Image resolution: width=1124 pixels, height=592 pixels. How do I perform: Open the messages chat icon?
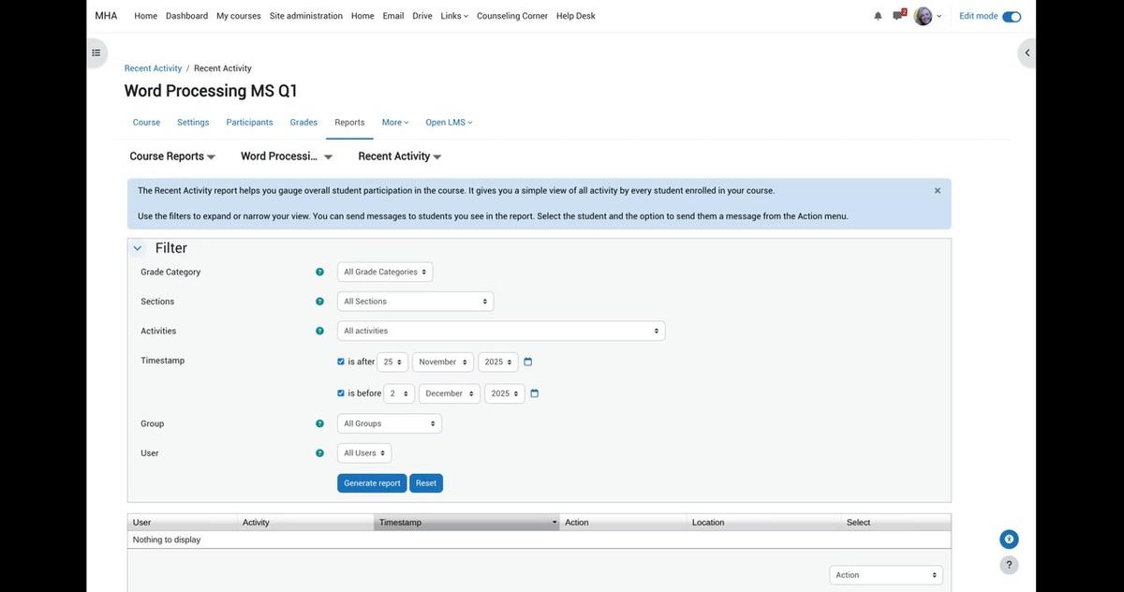click(895, 14)
